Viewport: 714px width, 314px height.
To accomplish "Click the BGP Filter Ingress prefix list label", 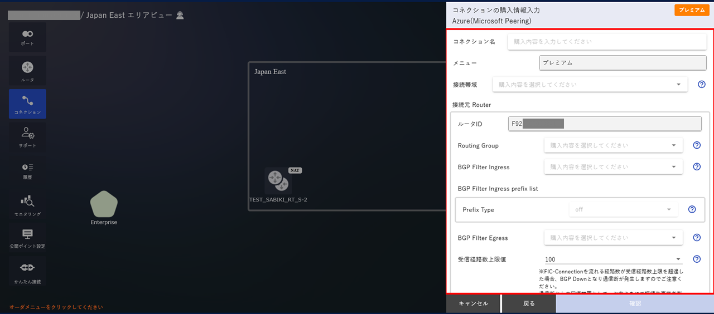I will (498, 189).
